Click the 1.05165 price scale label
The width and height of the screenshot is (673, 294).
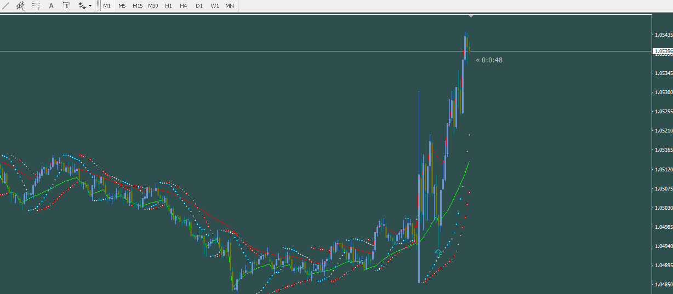tap(663, 150)
